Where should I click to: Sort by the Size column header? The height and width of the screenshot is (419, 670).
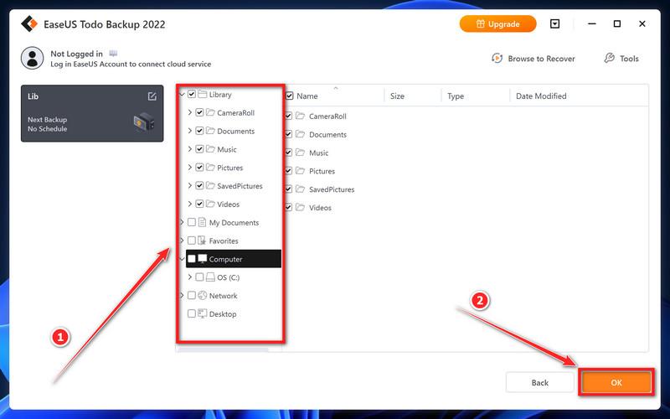pos(397,96)
